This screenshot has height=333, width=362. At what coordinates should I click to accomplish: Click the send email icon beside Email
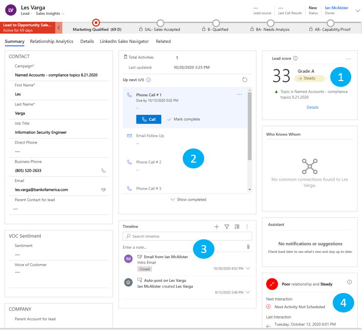pos(104,190)
